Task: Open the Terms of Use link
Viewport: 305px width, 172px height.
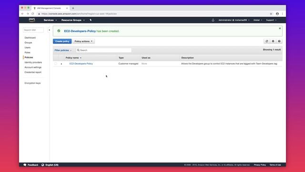Action: [x=275, y=165]
